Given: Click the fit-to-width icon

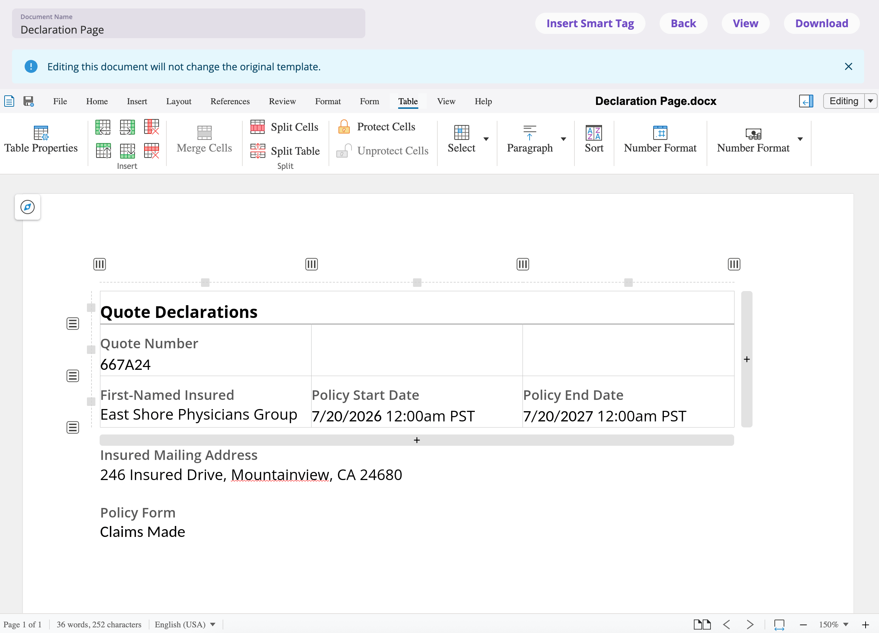Looking at the screenshot, I should point(779,625).
